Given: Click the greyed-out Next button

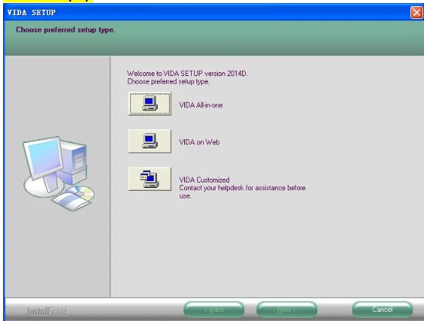Looking at the screenshot, I should tap(287, 310).
